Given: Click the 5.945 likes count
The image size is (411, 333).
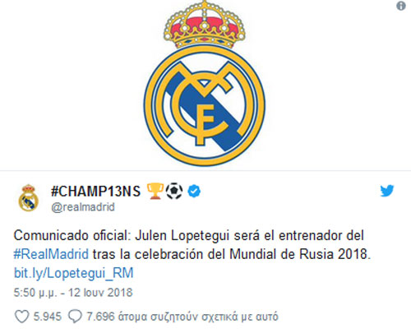Looking at the screenshot, I should point(48,317).
